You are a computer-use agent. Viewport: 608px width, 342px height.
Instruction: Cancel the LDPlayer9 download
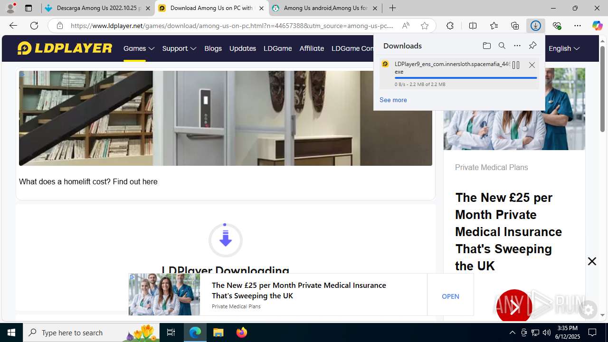click(x=532, y=65)
